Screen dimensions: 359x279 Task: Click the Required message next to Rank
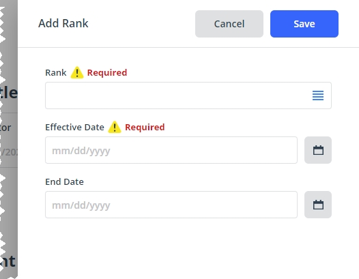point(107,72)
